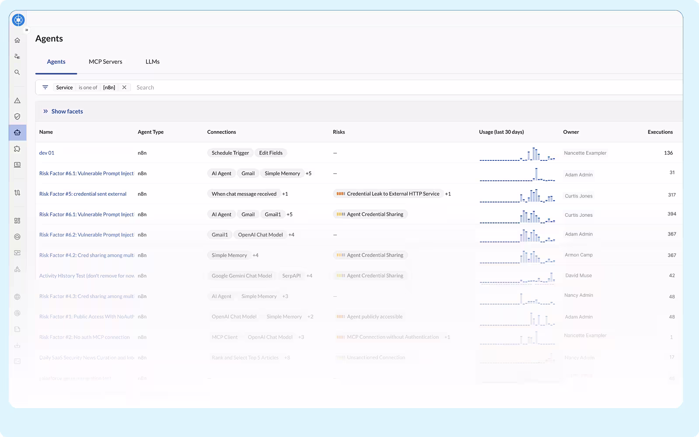The height and width of the screenshot is (437, 699).
Task: Open the globe icon in sidebar
Action: (17, 297)
